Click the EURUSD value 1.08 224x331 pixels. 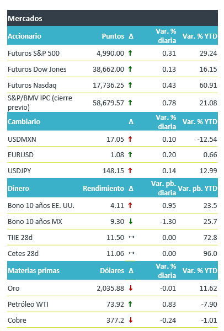pyautogui.click(x=117, y=155)
